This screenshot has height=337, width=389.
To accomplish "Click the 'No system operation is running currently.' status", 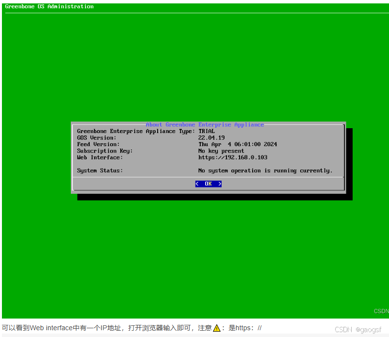I will [x=265, y=170].
